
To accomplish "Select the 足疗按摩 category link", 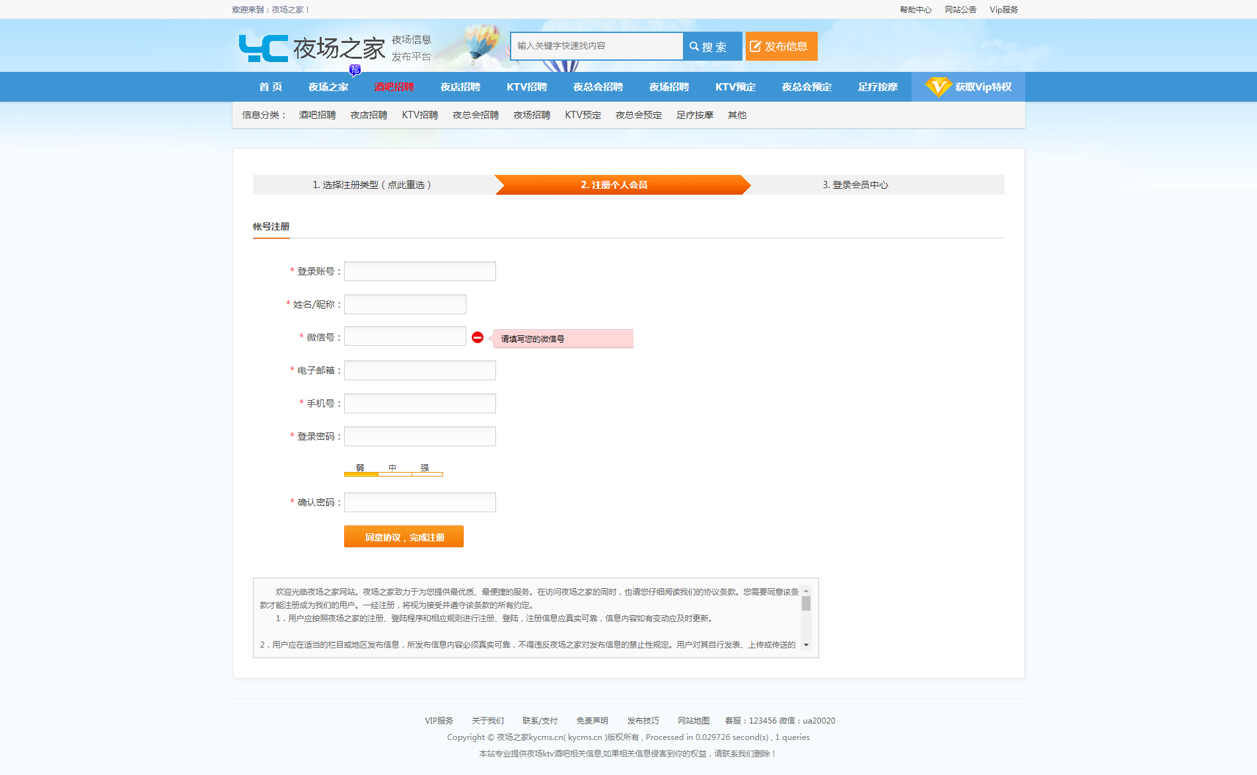I will point(694,115).
